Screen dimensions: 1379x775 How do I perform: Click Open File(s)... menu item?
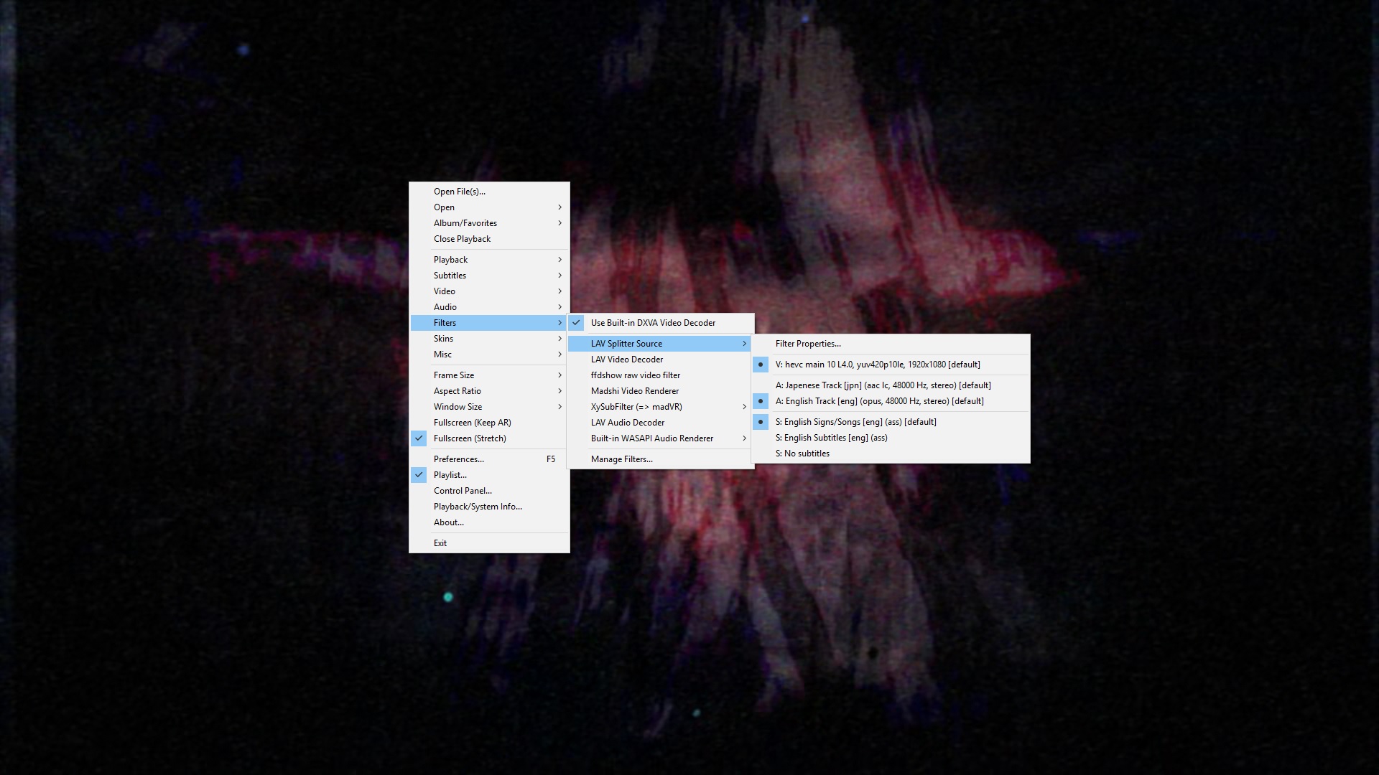[x=460, y=192]
